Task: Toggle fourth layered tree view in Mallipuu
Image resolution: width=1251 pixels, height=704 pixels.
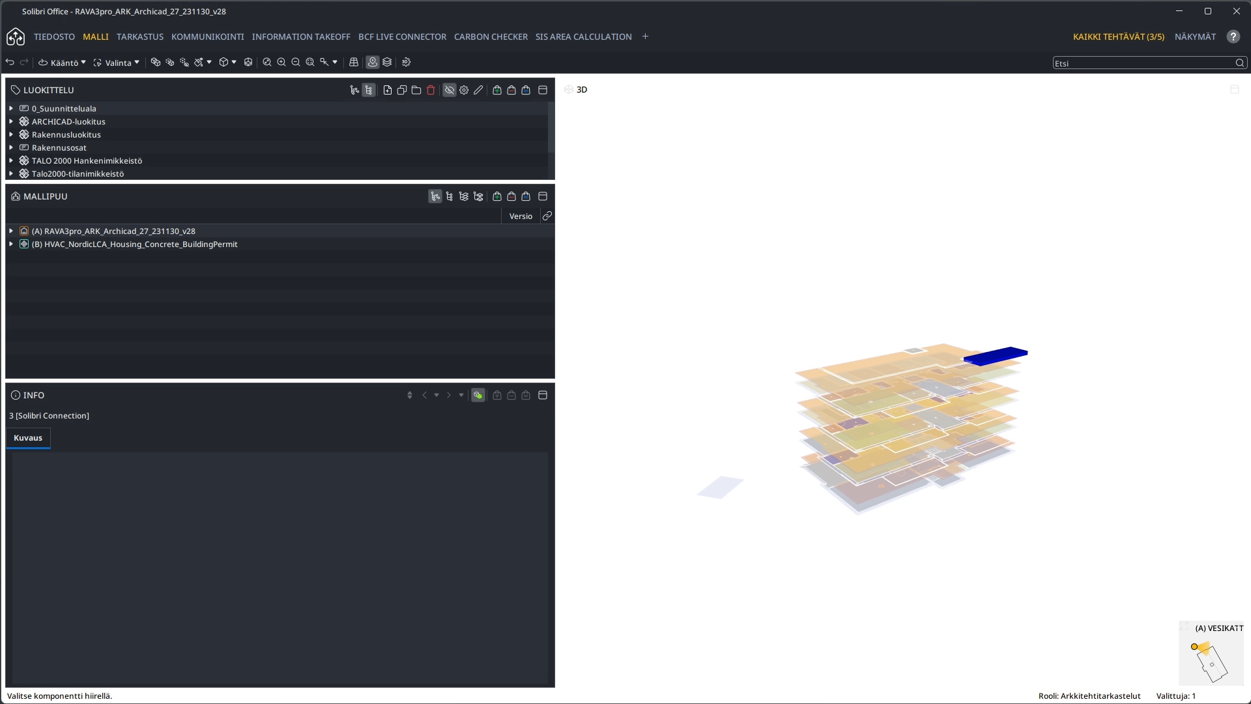Action: coord(478,197)
